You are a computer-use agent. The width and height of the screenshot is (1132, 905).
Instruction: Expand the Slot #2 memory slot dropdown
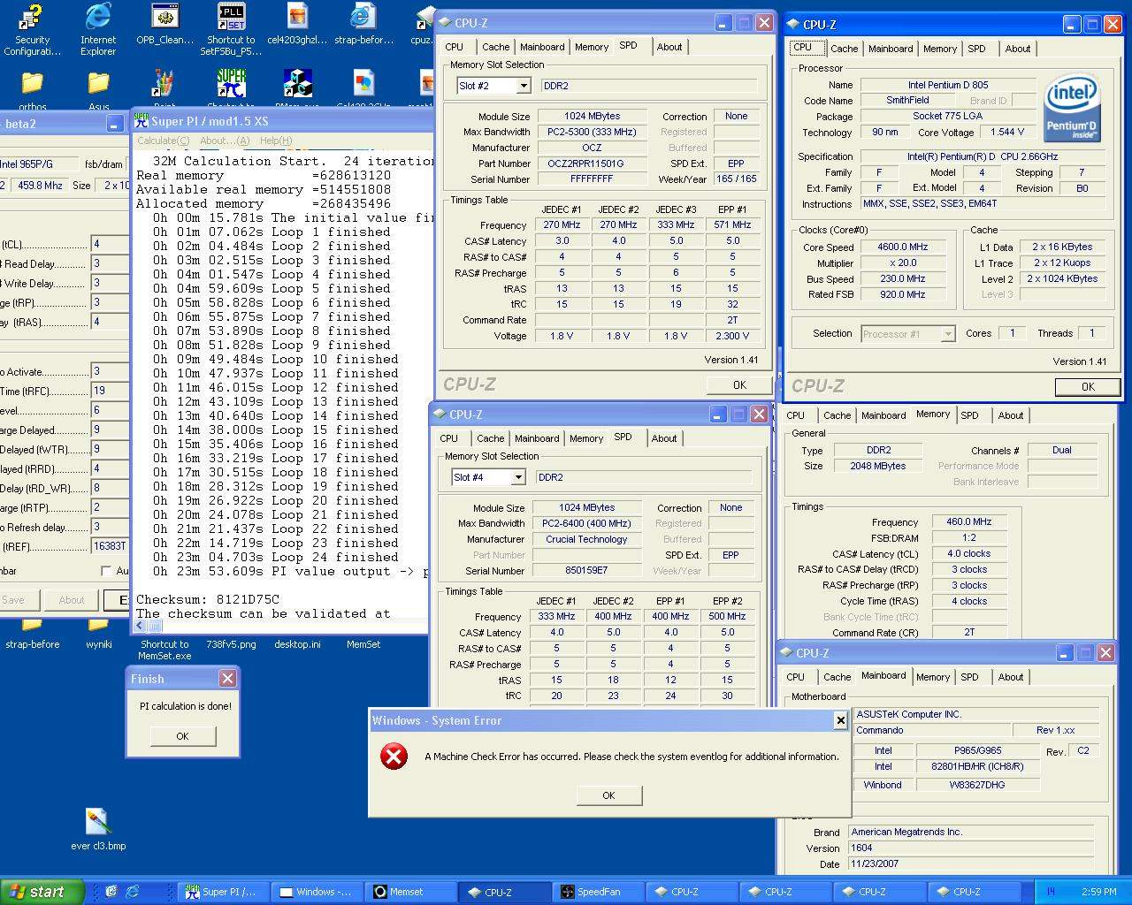[x=523, y=86]
